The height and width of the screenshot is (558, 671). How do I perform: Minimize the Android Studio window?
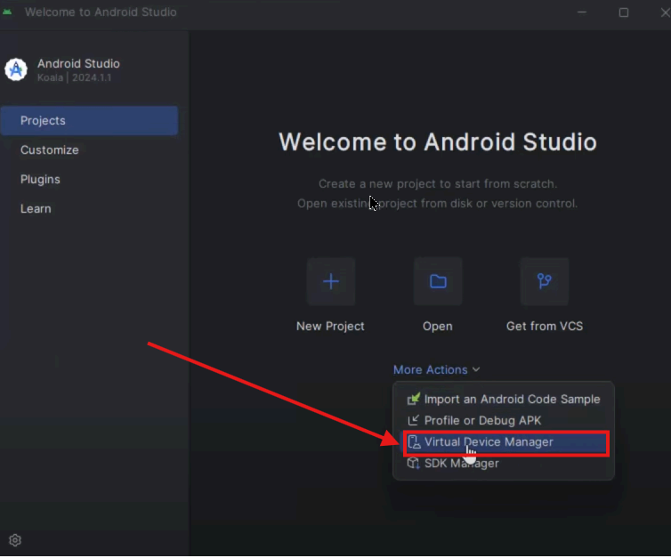[582, 12]
